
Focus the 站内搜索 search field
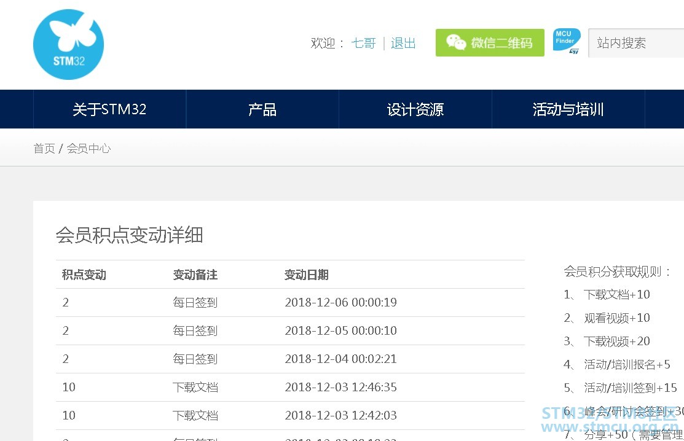(636, 43)
